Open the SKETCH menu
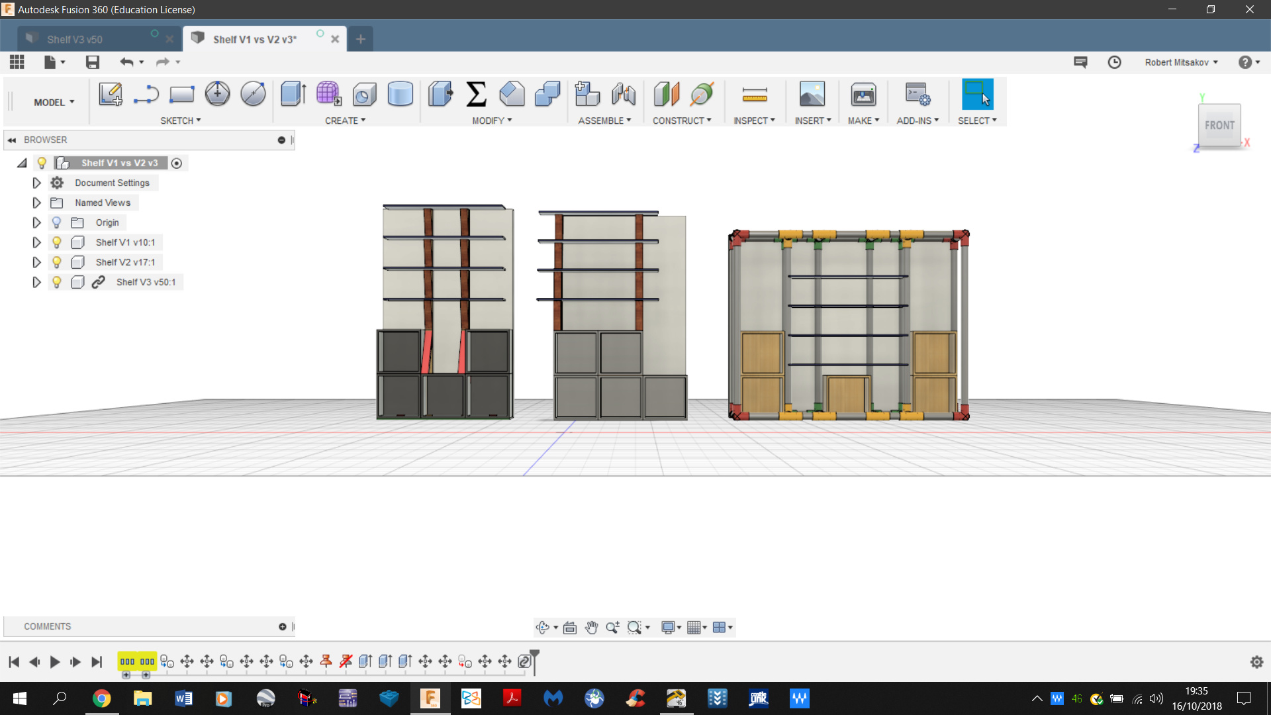The width and height of the screenshot is (1271, 715). pos(180,120)
